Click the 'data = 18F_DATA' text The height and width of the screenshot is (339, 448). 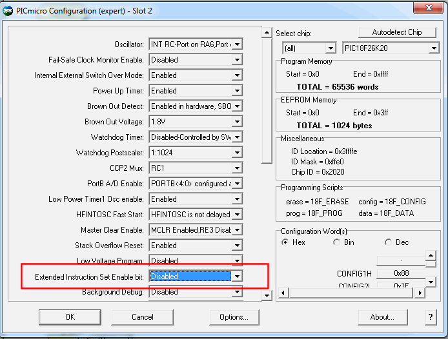386,213
